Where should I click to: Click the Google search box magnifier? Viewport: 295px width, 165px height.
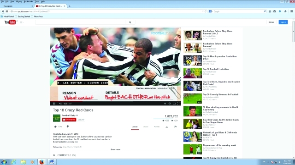point(265,11)
